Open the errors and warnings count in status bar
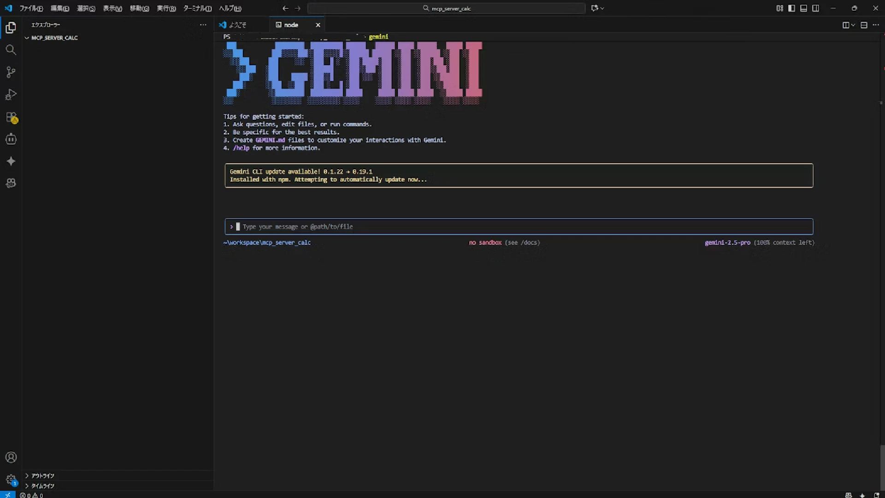 (x=31, y=495)
